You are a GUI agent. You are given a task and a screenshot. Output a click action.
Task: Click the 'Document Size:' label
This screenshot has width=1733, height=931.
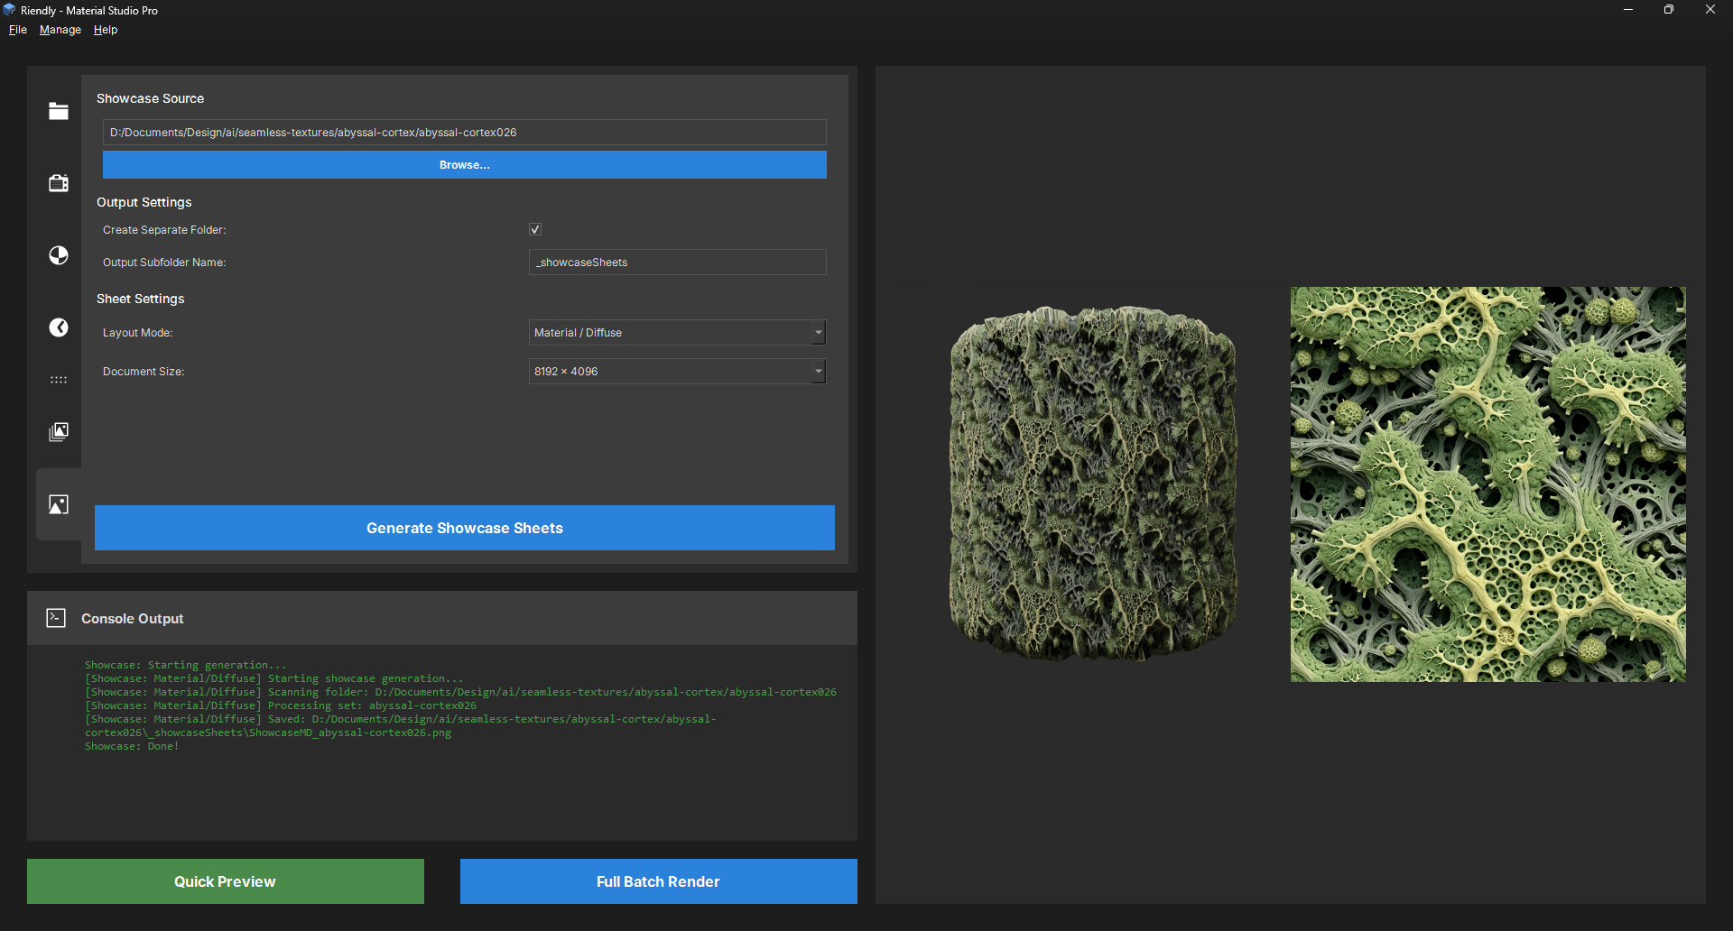[x=144, y=372]
